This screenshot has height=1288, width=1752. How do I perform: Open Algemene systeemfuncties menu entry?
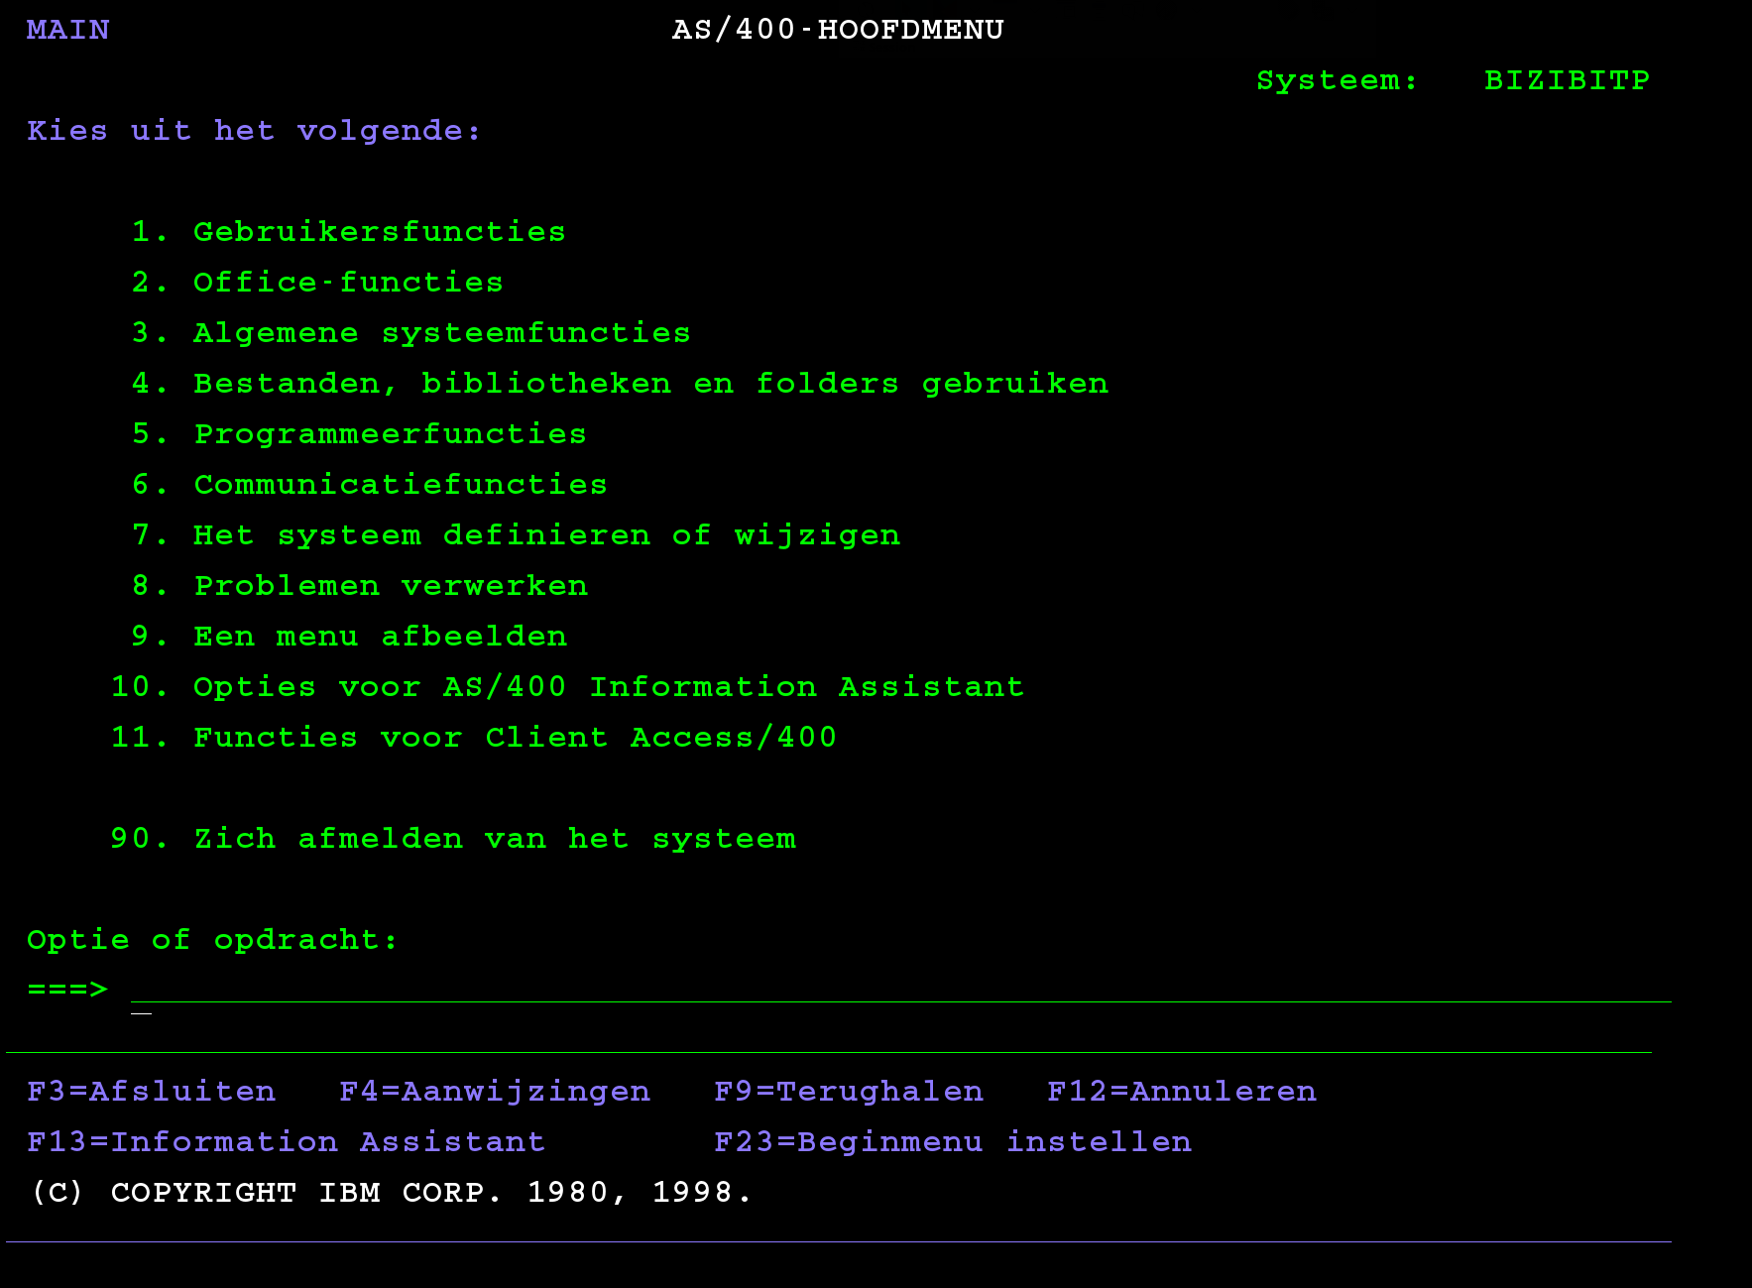441,333
